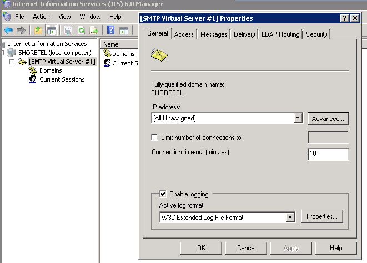Open Help via the blue question mark icon
The height and width of the screenshot is (263, 367).
click(x=111, y=30)
